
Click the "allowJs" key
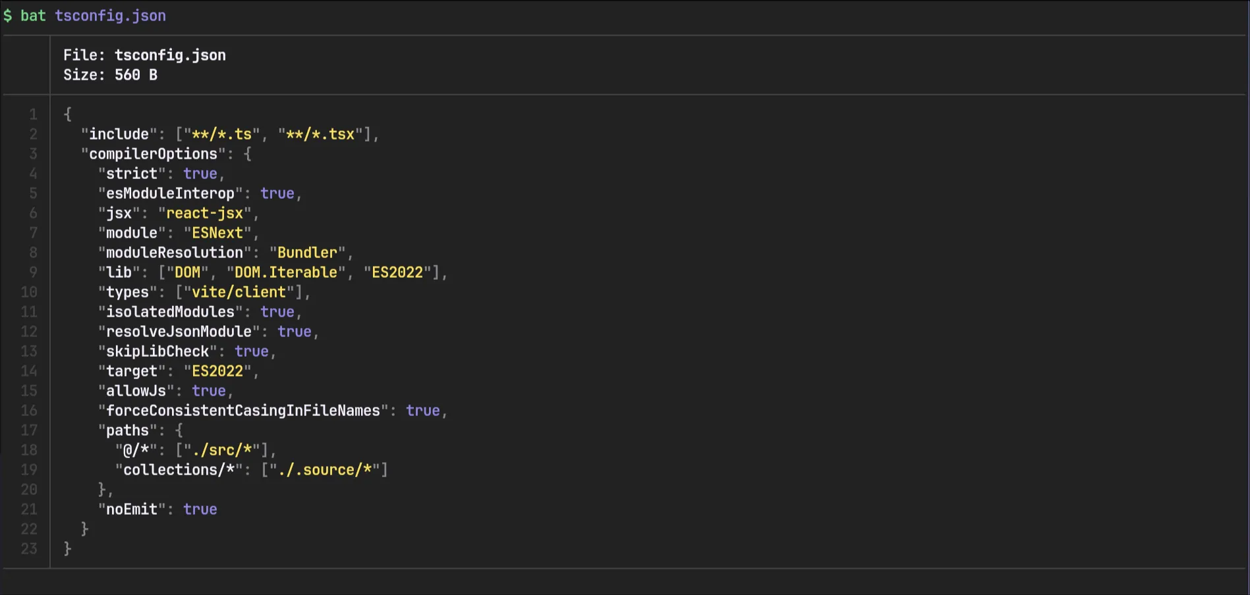point(136,391)
